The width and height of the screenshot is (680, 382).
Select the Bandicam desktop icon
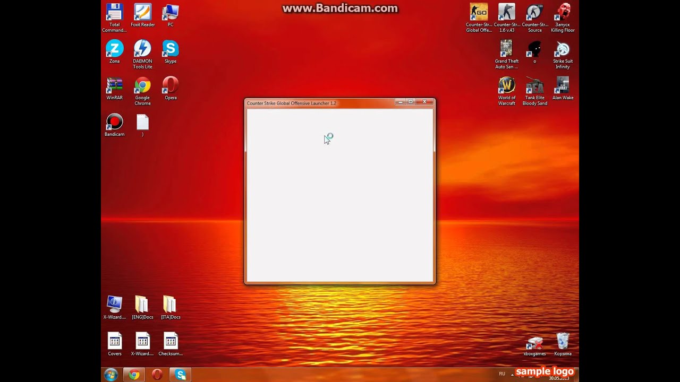pyautogui.click(x=114, y=125)
